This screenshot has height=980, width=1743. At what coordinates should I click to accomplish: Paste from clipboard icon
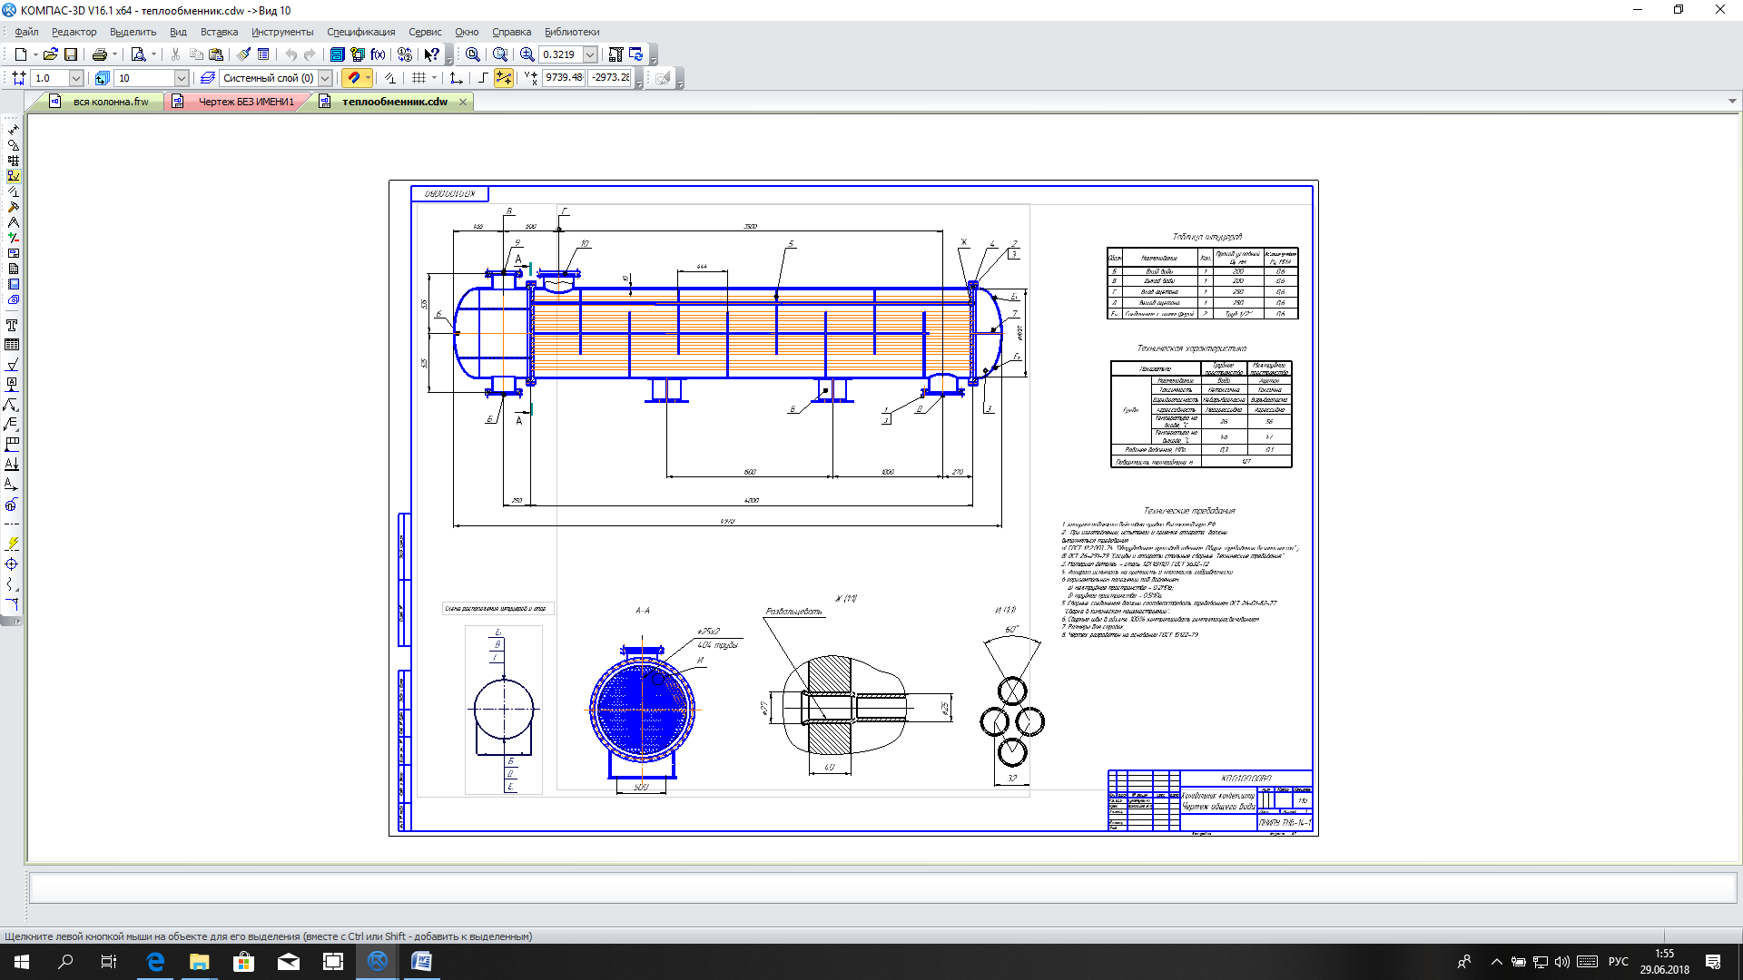point(216,54)
